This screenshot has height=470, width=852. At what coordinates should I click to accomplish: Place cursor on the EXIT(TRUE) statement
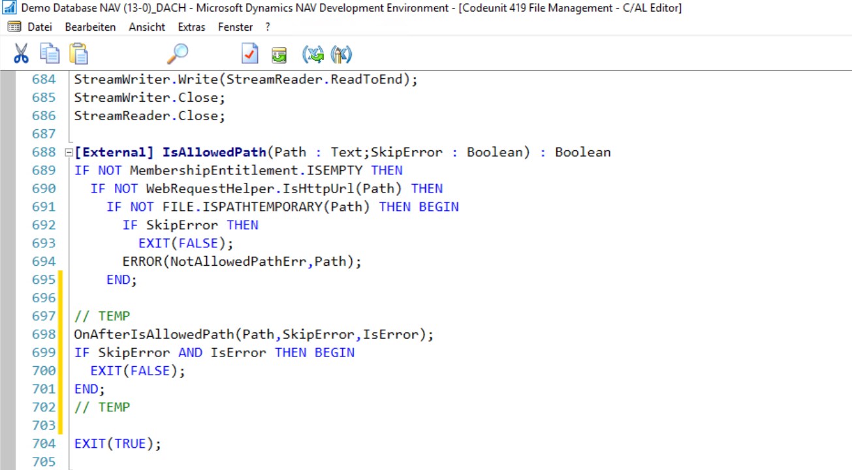tap(118, 443)
